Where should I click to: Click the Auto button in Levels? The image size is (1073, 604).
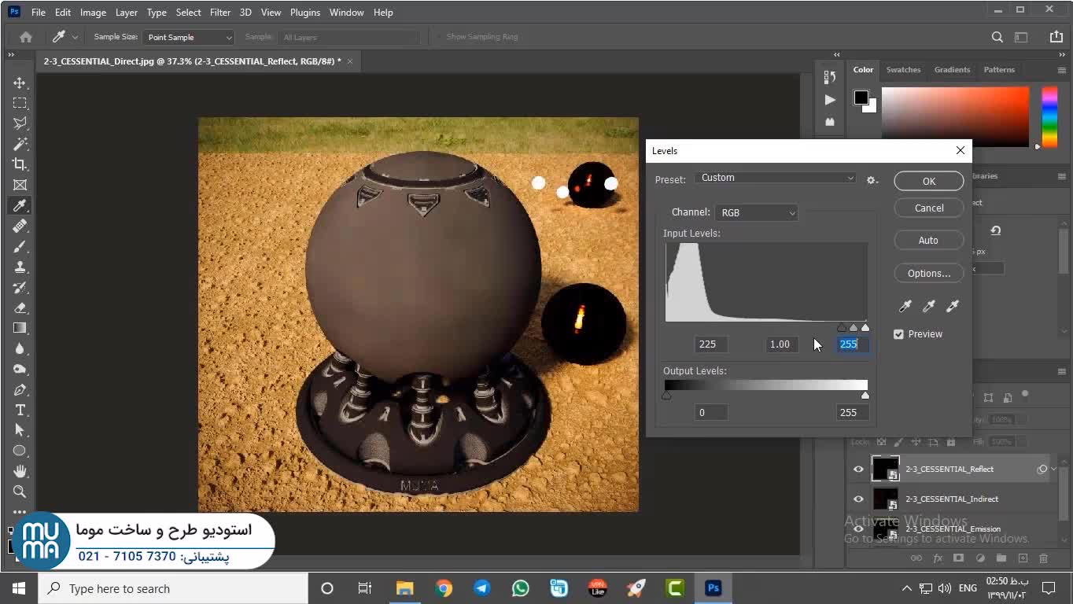[x=928, y=240]
